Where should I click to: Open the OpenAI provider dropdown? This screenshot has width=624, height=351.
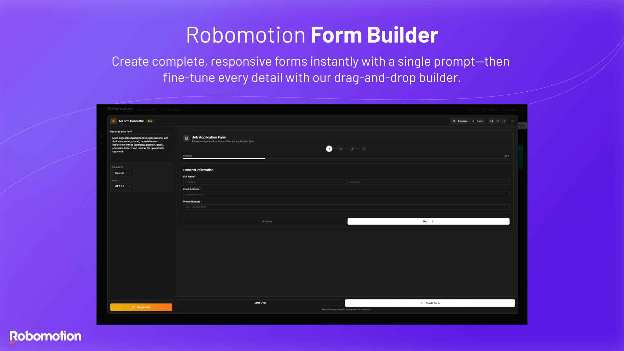pos(123,173)
